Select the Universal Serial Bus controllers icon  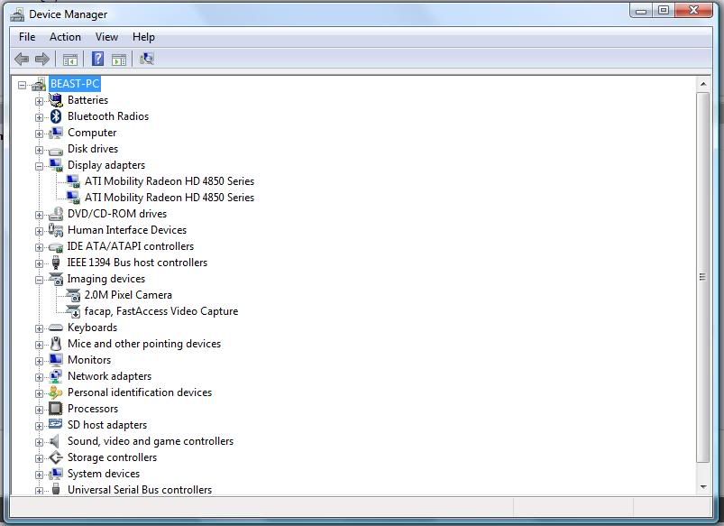(x=56, y=489)
